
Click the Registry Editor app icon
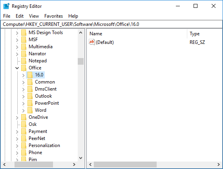(6, 6)
